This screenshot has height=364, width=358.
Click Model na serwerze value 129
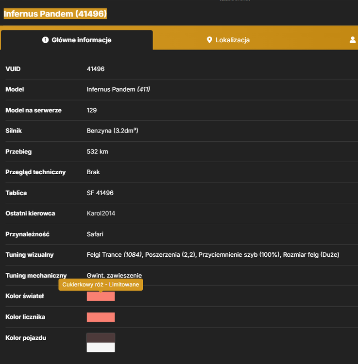point(91,110)
